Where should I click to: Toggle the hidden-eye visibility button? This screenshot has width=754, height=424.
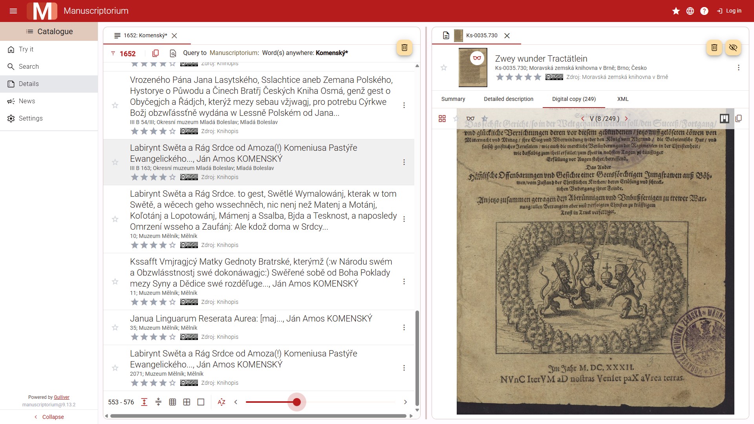733,48
